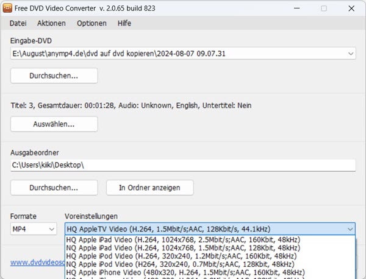Viewport: 366px width, 279px height.
Task: Click the title info text line
Action: point(131,105)
